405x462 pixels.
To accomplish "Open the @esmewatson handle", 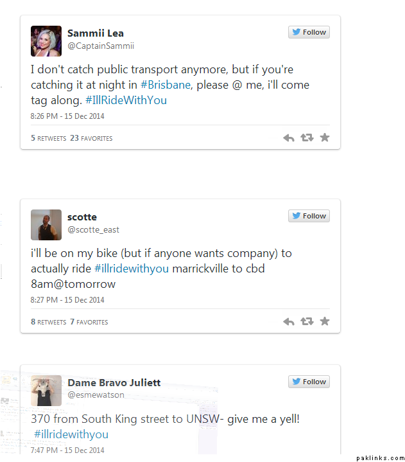I will (96, 395).
